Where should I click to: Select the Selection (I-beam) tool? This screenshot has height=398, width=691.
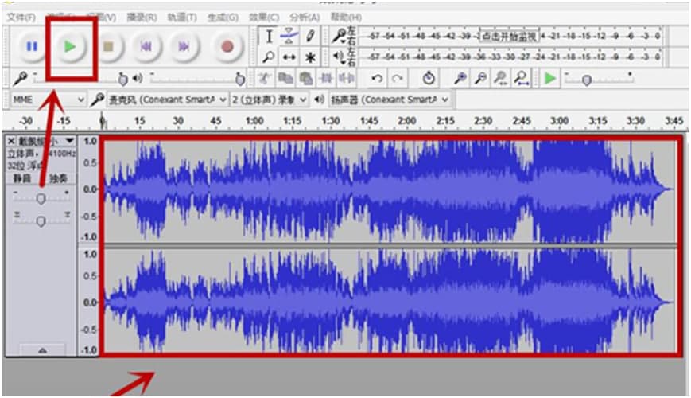point(269,36)
